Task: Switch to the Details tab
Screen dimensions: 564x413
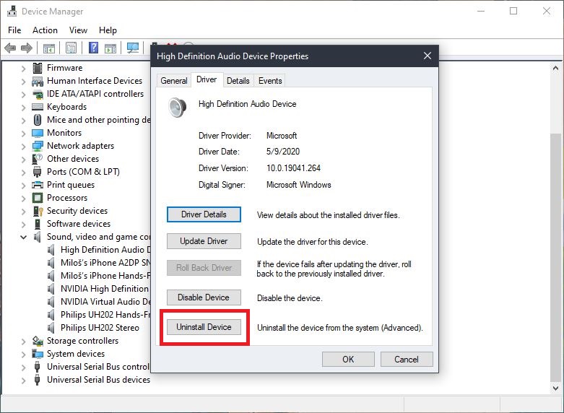Action: 238,81
